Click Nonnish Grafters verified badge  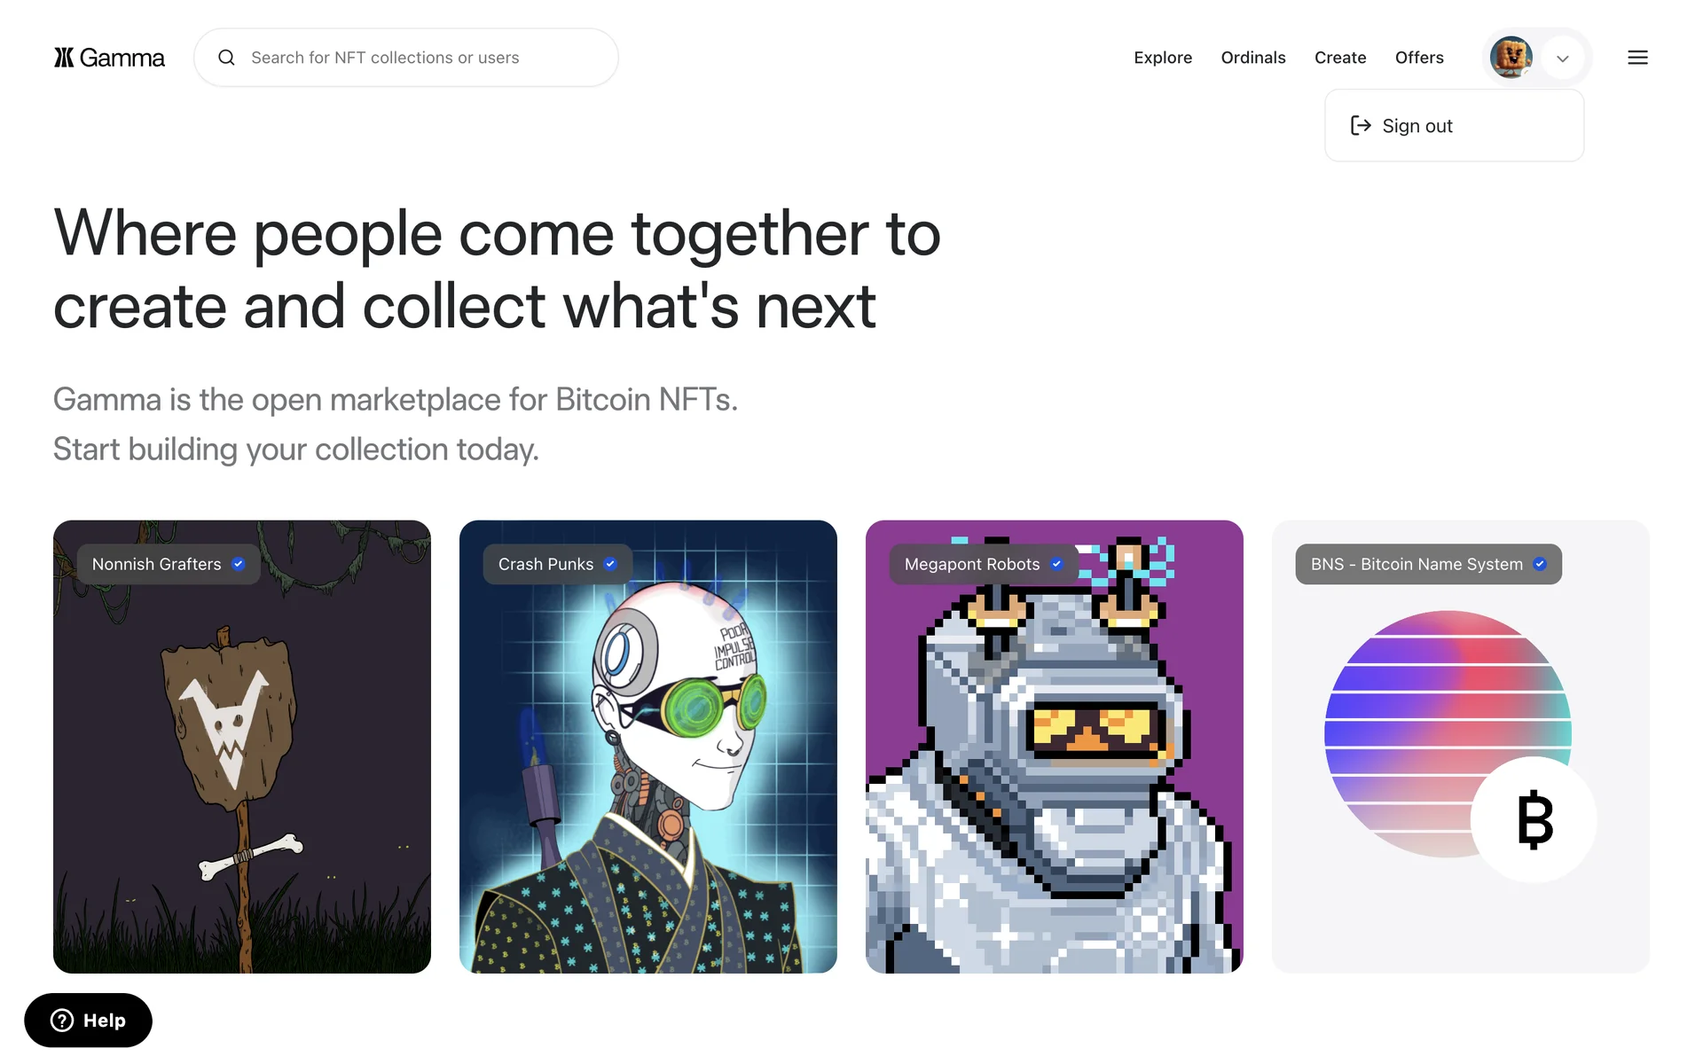pyautogui.click(x=239, y=564)
